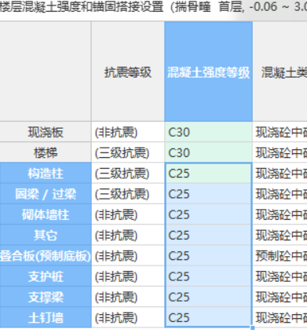Select the 砌体墙柱 row header

[46, 214]
